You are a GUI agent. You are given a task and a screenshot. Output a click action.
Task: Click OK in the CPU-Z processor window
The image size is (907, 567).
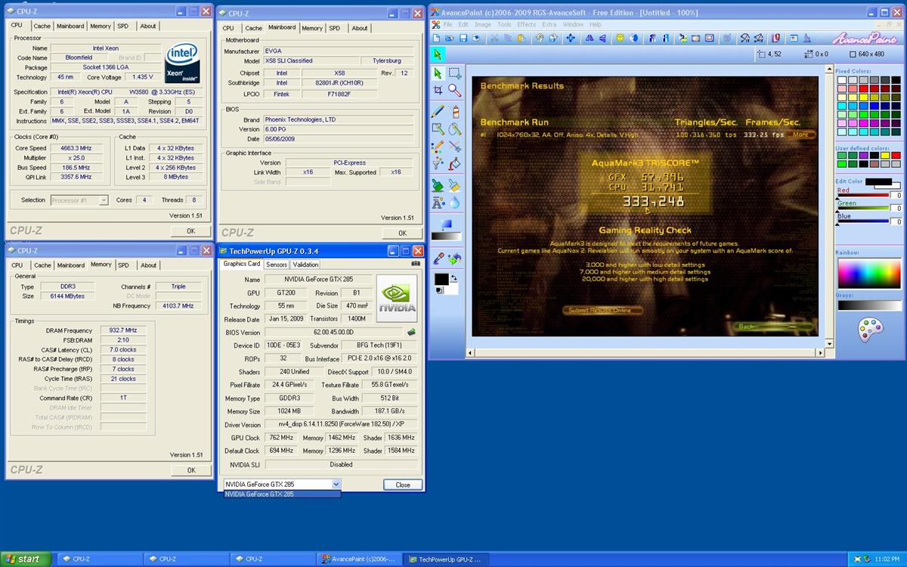(x=190, y=231)
